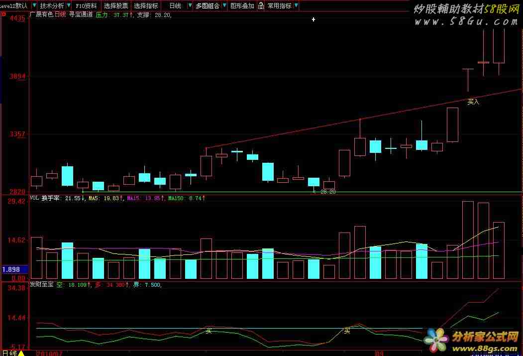Click the 多图组合 toolbar button

point(208,5)
